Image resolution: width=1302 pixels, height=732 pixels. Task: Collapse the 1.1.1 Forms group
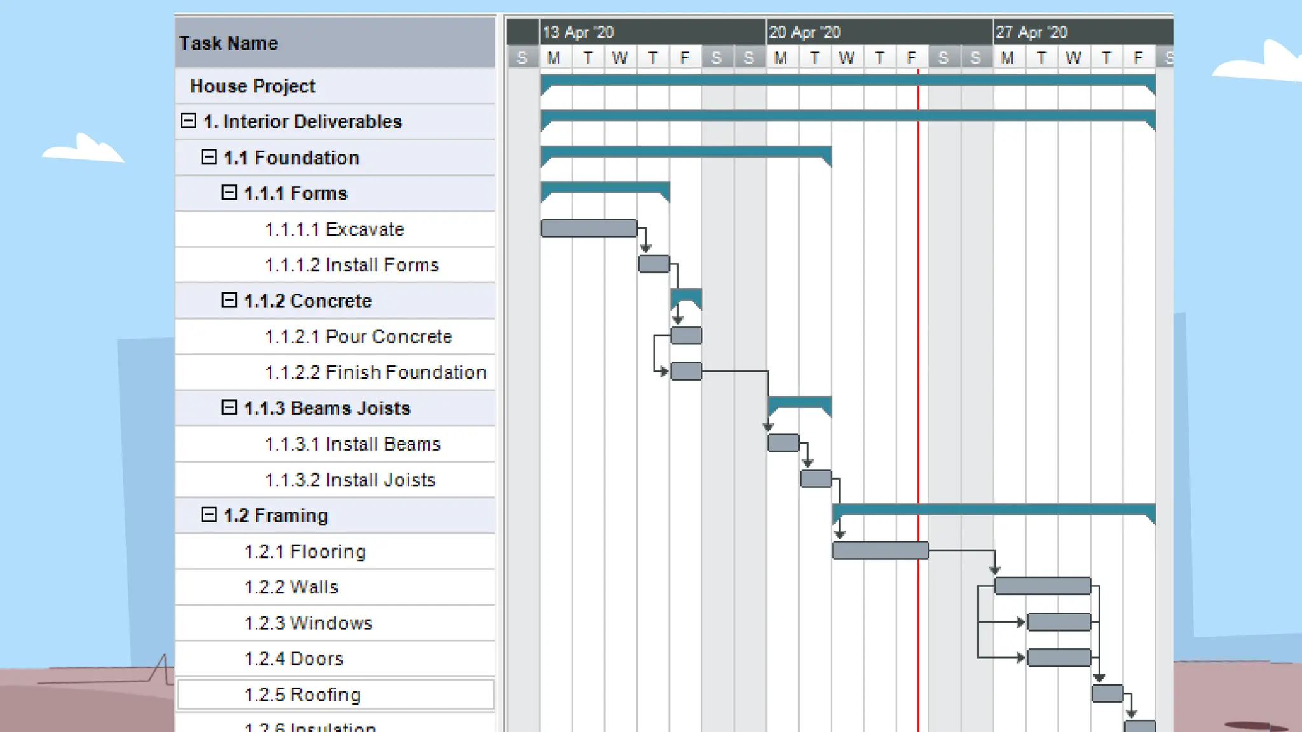coord(229,193)
